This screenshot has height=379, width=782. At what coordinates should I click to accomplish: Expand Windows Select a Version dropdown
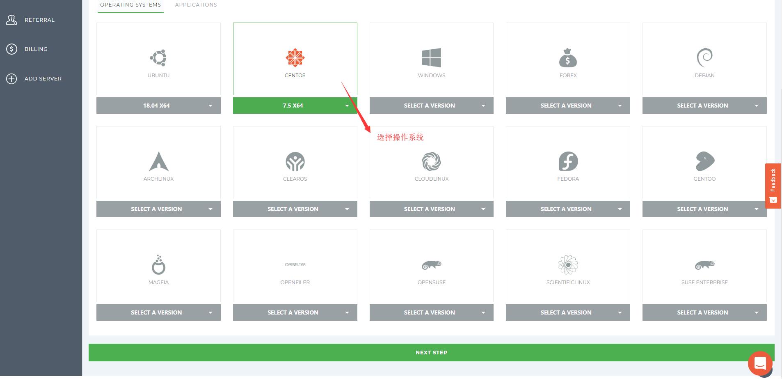(431, 106)
